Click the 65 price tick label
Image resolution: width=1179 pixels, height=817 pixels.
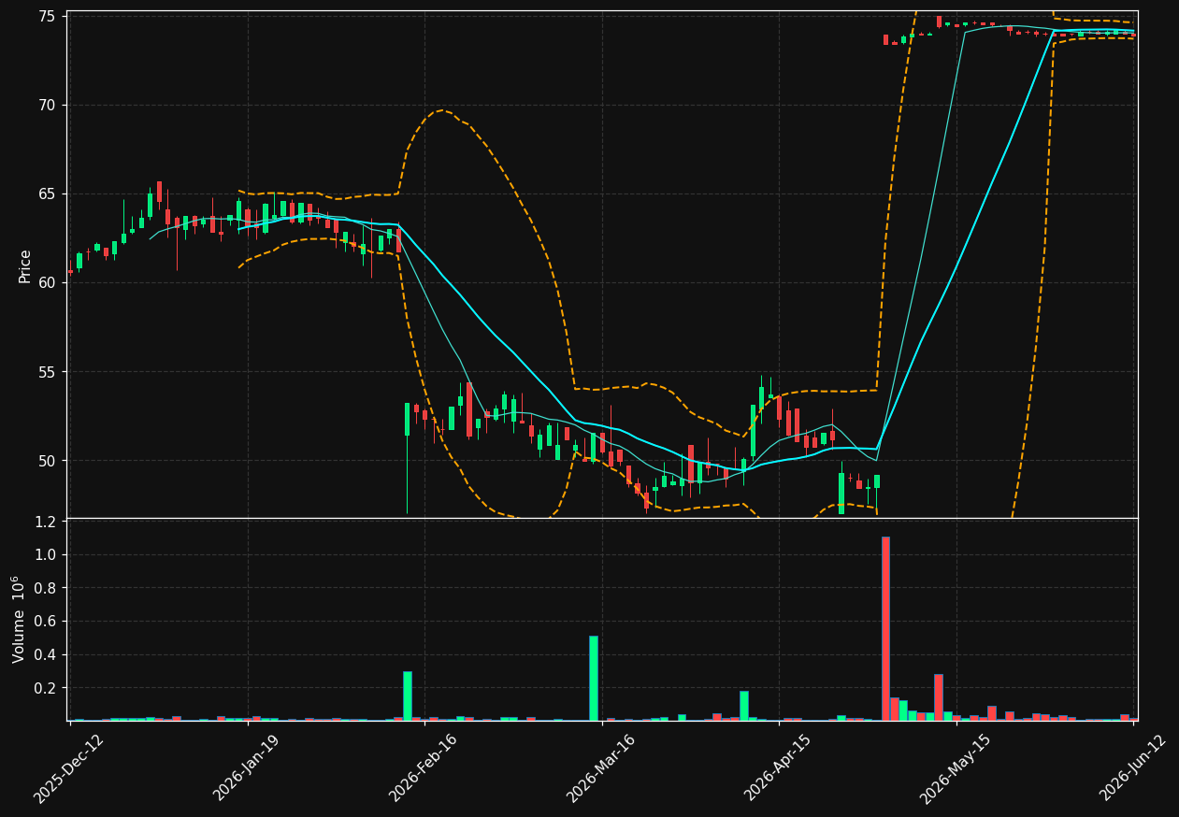[47, 194]
